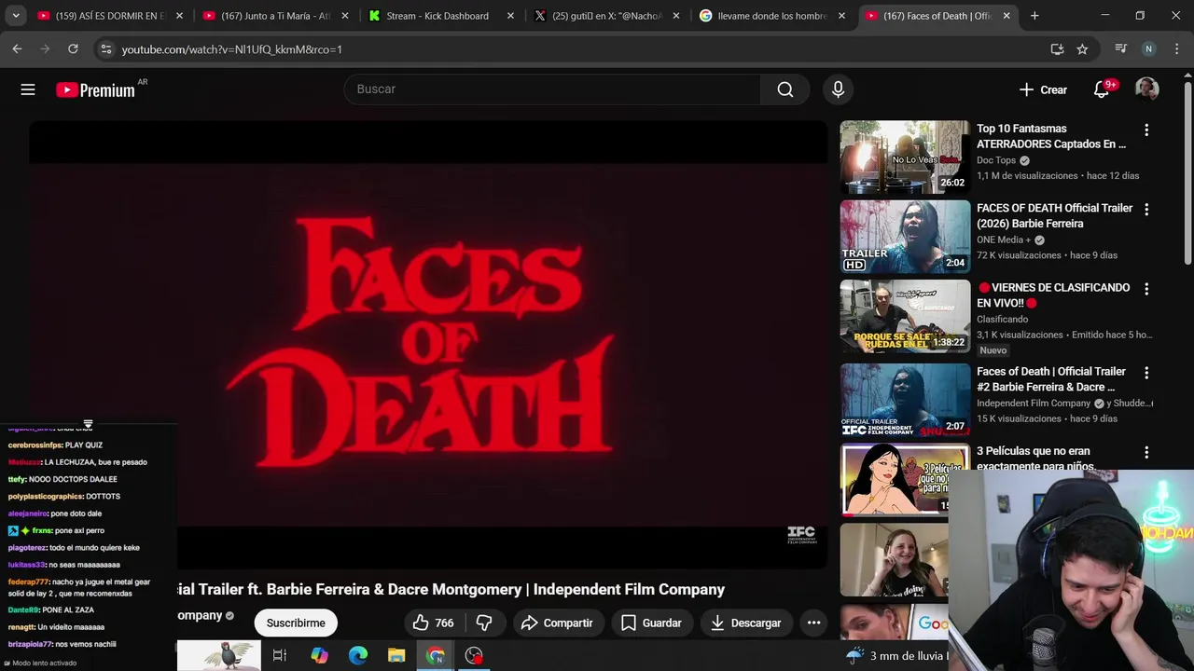Open the install app icon in address bar

point(1057,49)
